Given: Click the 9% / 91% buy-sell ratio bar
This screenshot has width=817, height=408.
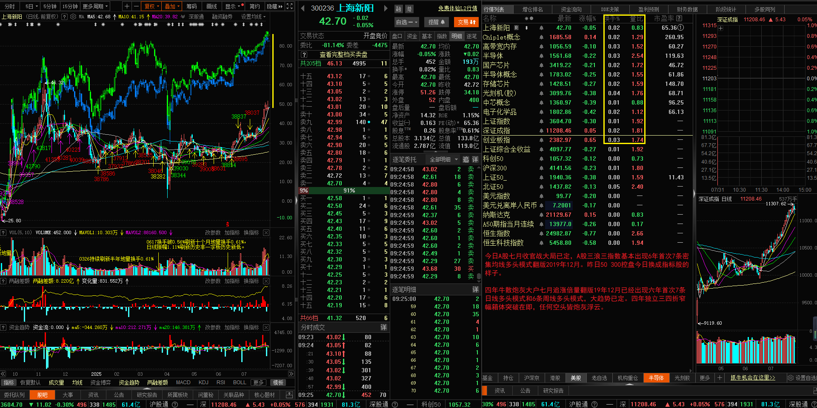Looking at the screenshot, I should [x=344, y=190].
